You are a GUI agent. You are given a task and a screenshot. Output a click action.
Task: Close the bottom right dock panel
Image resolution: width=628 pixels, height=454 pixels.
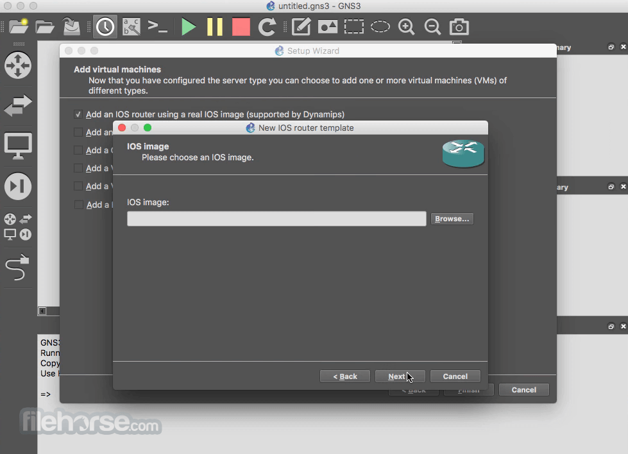tap(624, 326)
